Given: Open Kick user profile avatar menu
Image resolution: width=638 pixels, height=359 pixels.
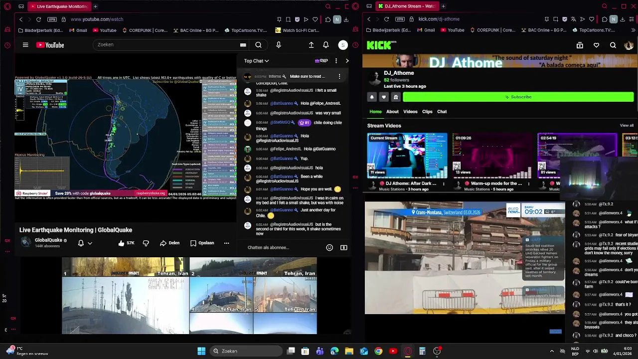Looking at the screenshot, I should click(629, 45).
